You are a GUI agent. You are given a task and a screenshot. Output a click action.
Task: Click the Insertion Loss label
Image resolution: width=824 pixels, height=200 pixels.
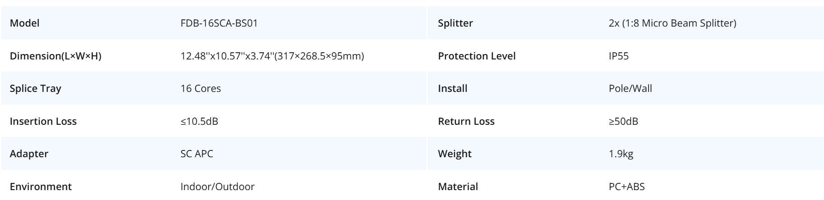[43, 121]
